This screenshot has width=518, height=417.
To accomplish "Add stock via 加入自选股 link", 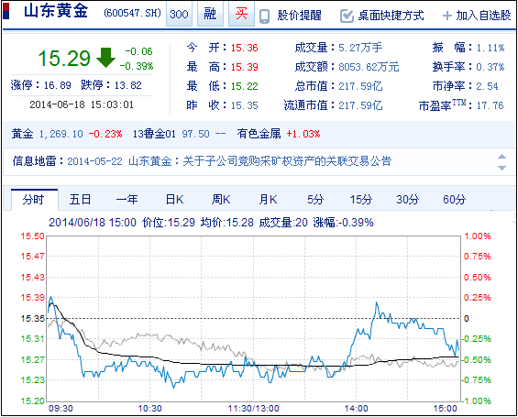I will 483,16.
